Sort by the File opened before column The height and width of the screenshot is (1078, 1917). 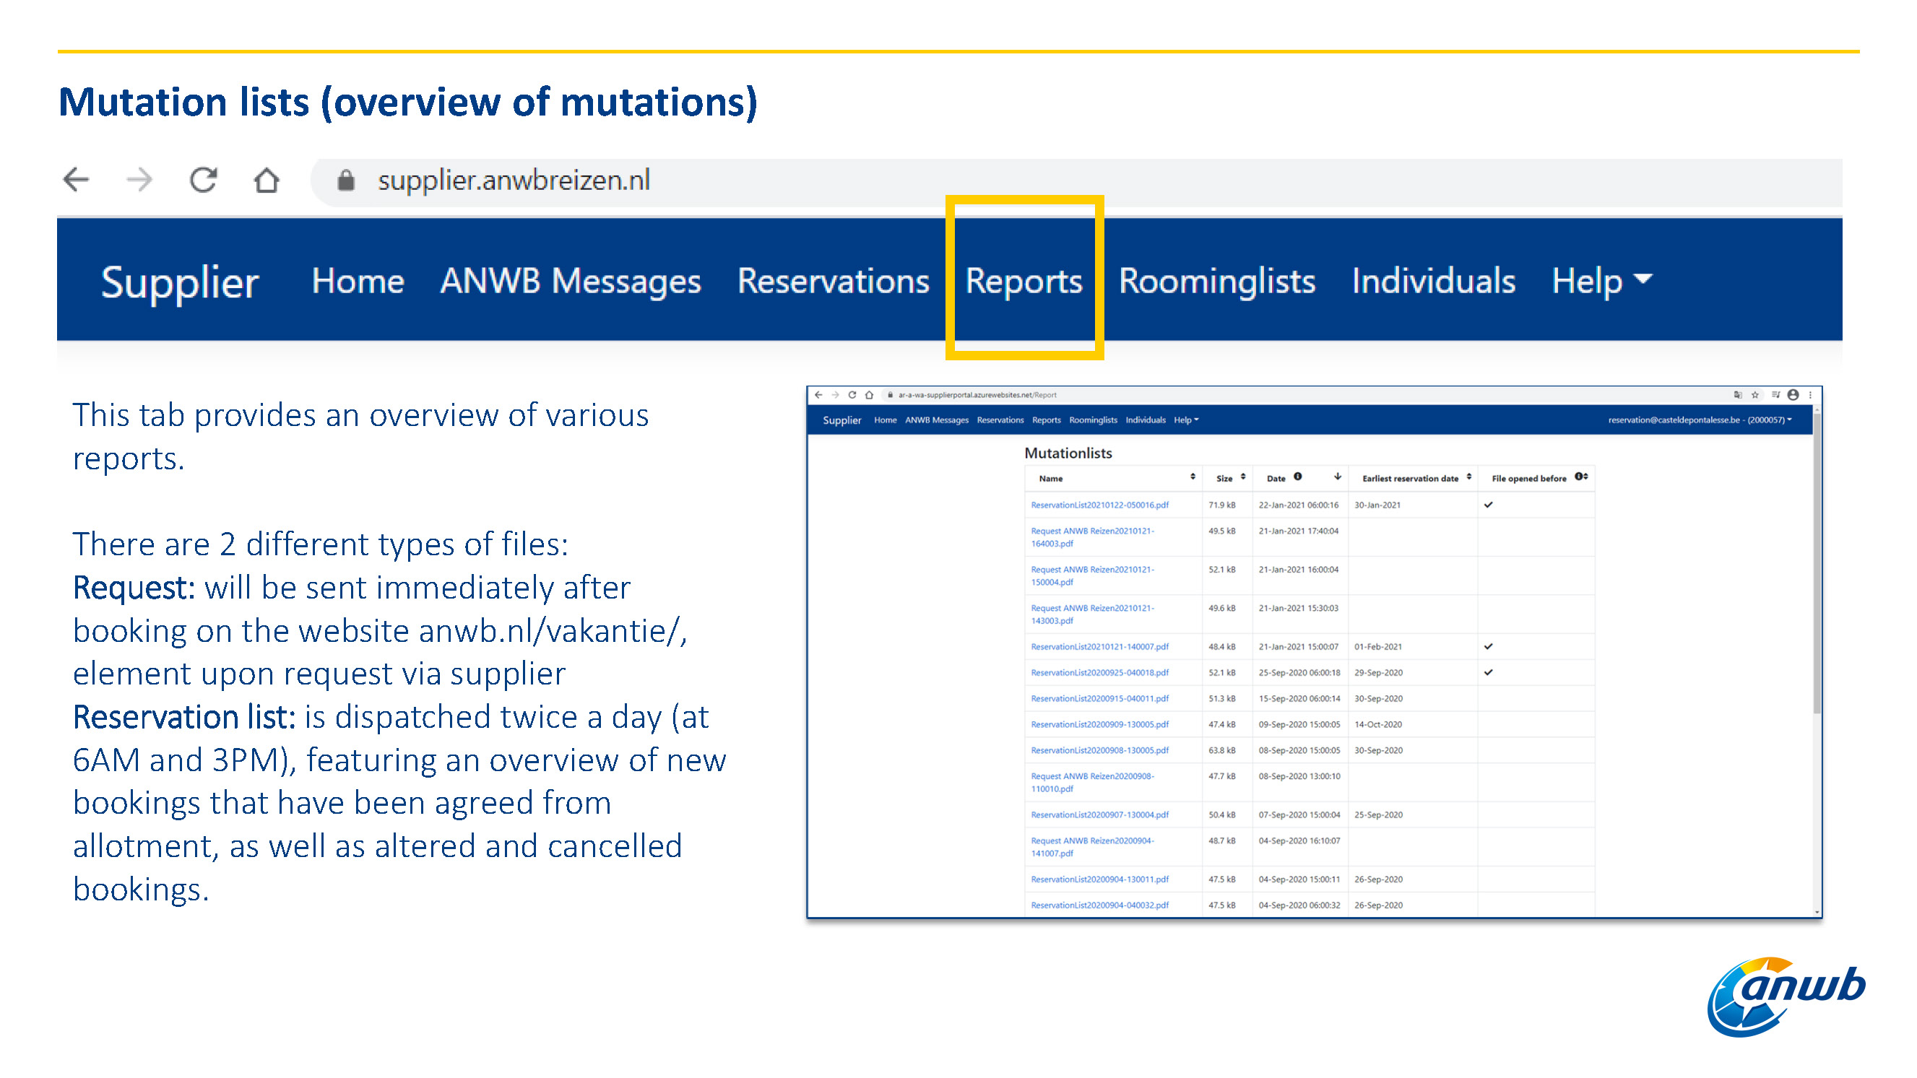(x=1586, y=477)
